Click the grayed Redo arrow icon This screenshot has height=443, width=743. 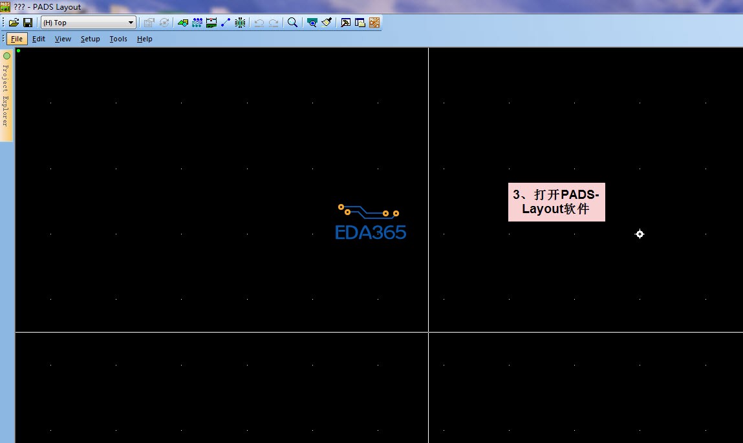click(x=274, y=22)
